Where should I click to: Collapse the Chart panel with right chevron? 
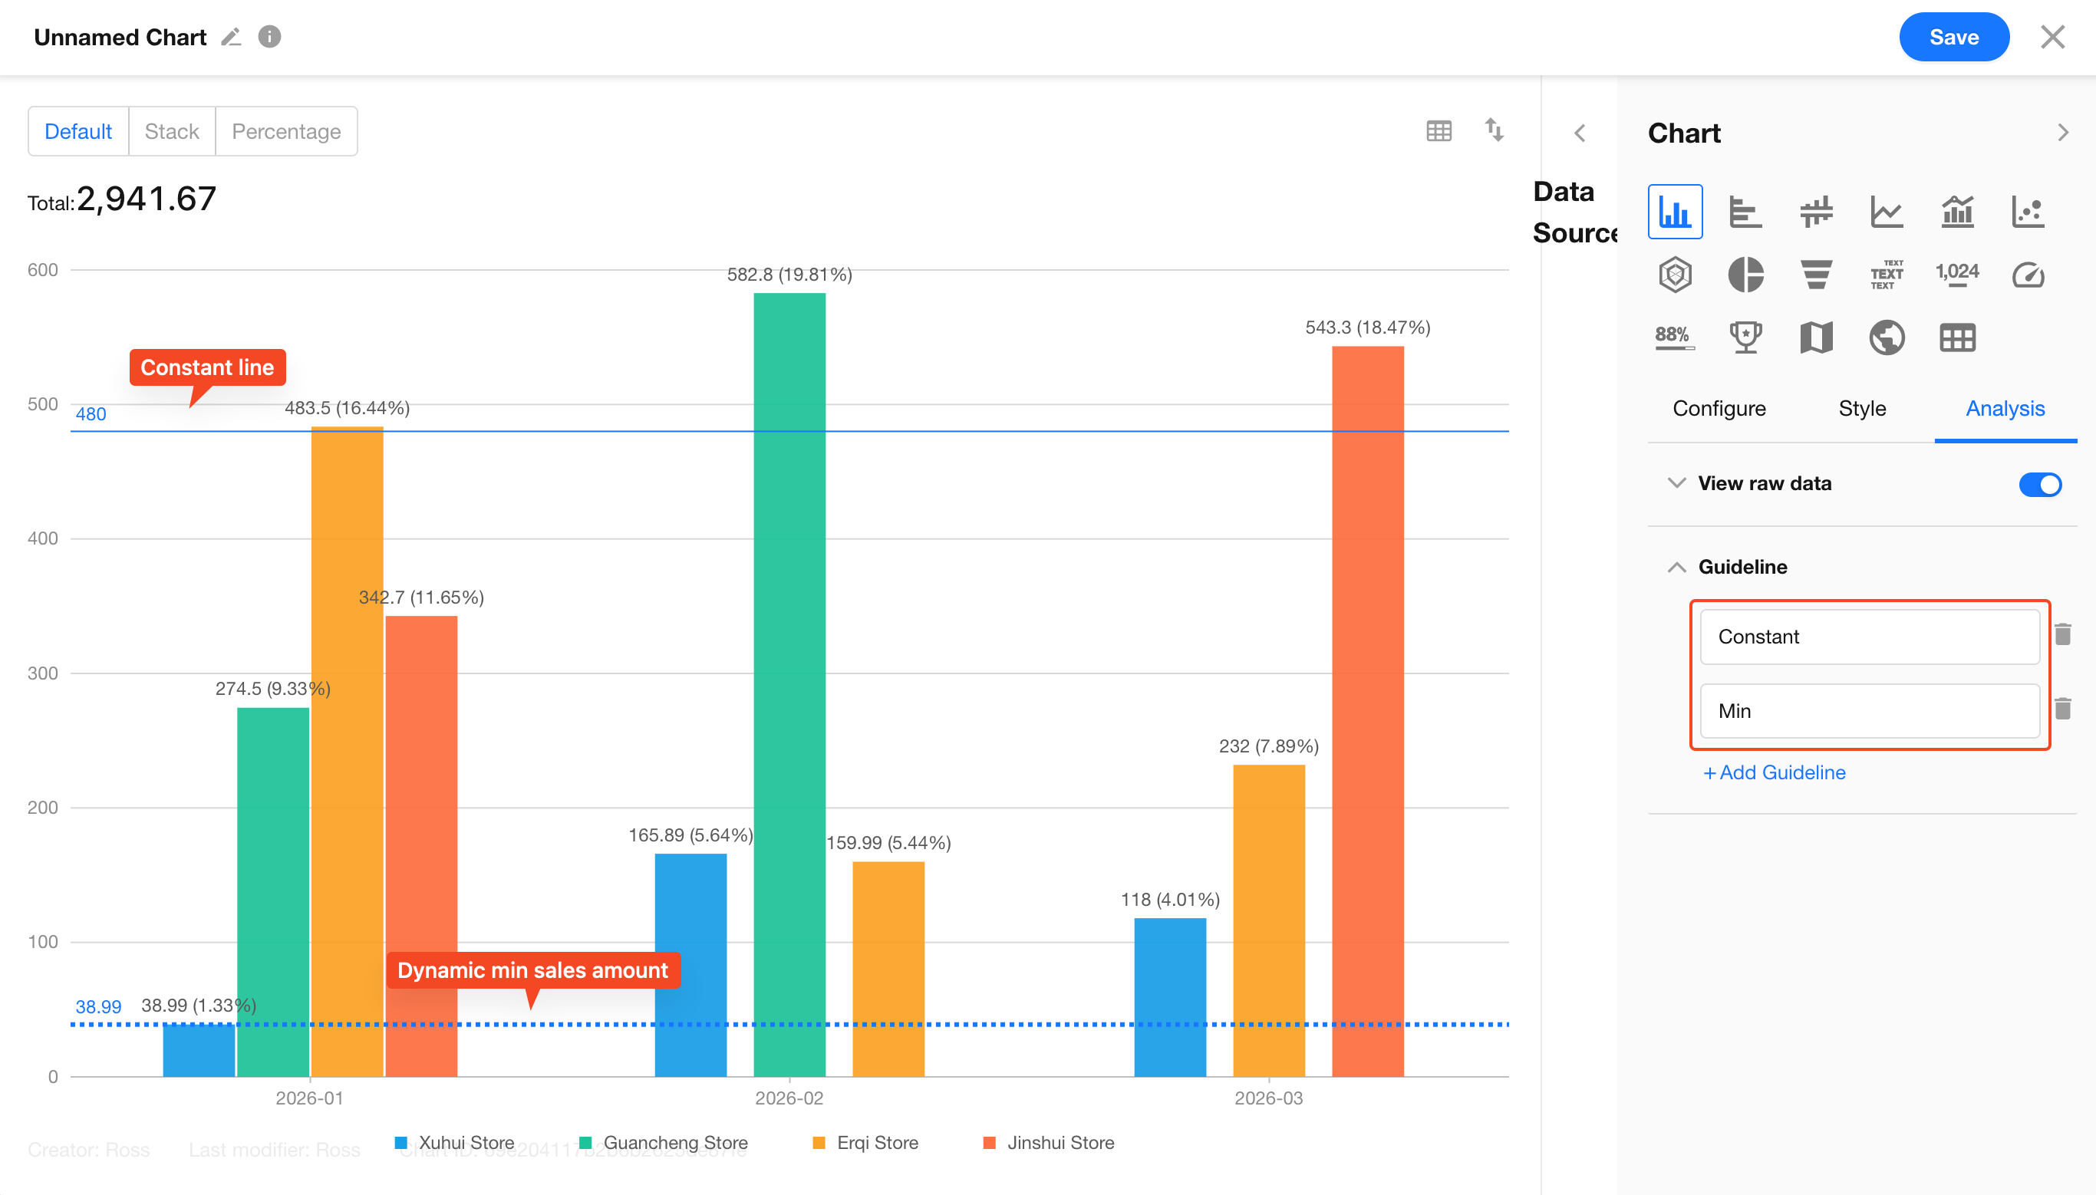point(2063,133)
